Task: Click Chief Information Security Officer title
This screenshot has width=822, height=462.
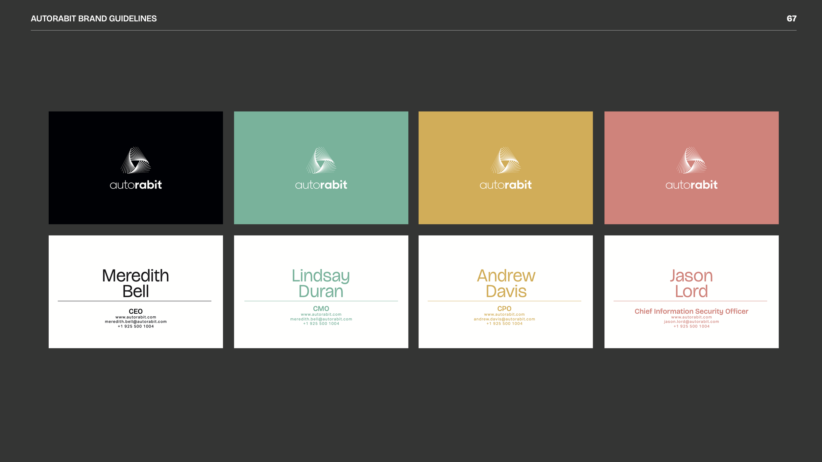Action: (x=691, y=311)
